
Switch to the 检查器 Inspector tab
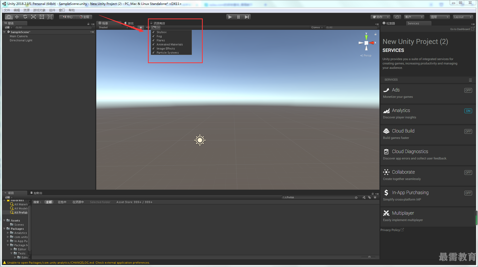pos(389,23)
